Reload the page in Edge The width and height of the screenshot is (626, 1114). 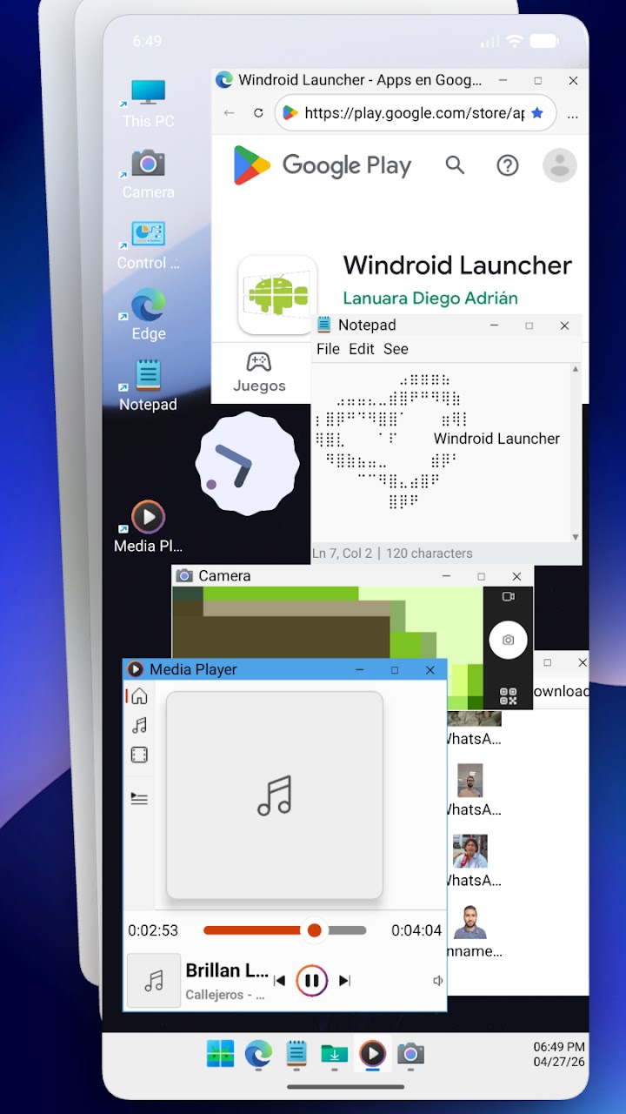(x=258, y=113)
